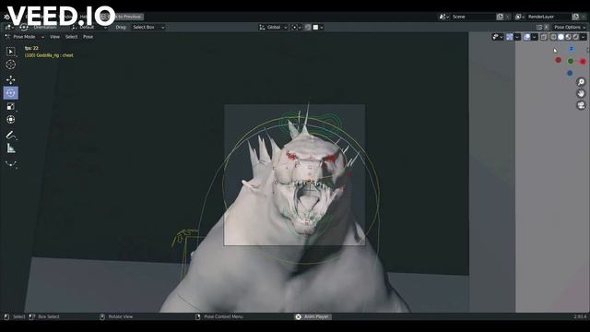Expand the overlays settings dropdown arrow
The width and height of the screenshot is (590, 332).
[x=535, y=37]
